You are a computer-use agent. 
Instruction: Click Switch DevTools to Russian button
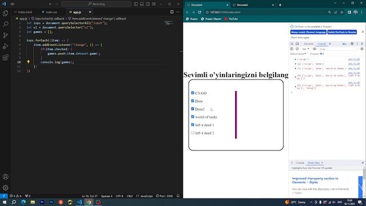tap(342, 32)
